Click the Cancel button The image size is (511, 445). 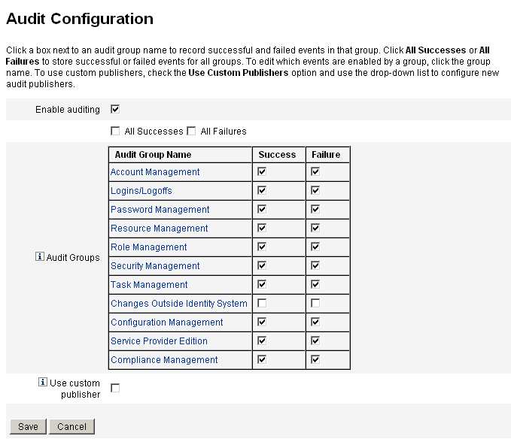(x=71, y=427)
